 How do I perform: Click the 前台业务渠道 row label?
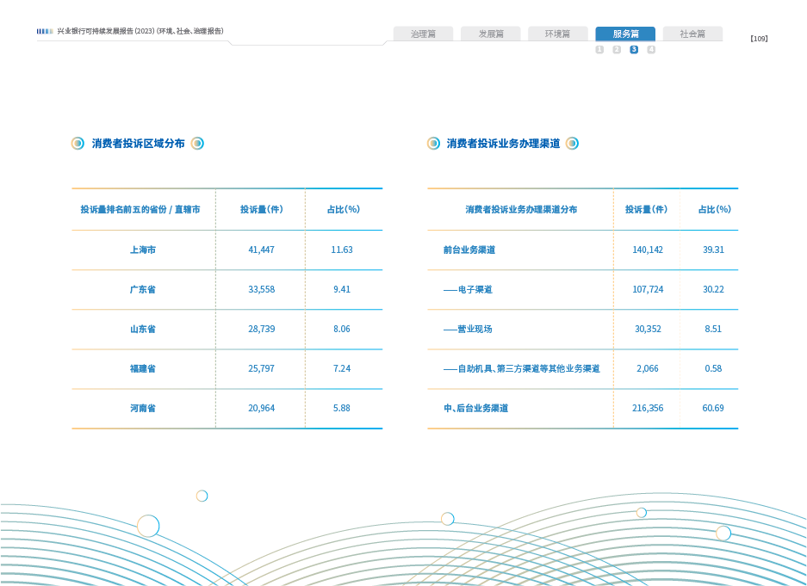click(469, 250)
